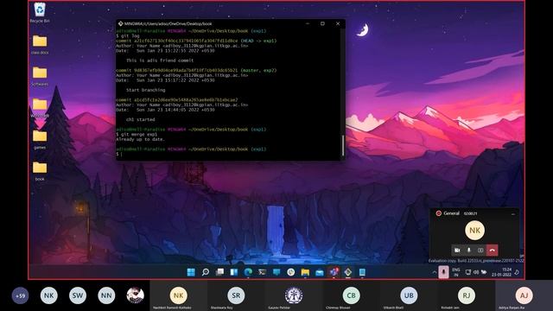The image size is (553, 311).
Task: Click the pink microphone tray indicator
Action: click(x=443, y=272)
